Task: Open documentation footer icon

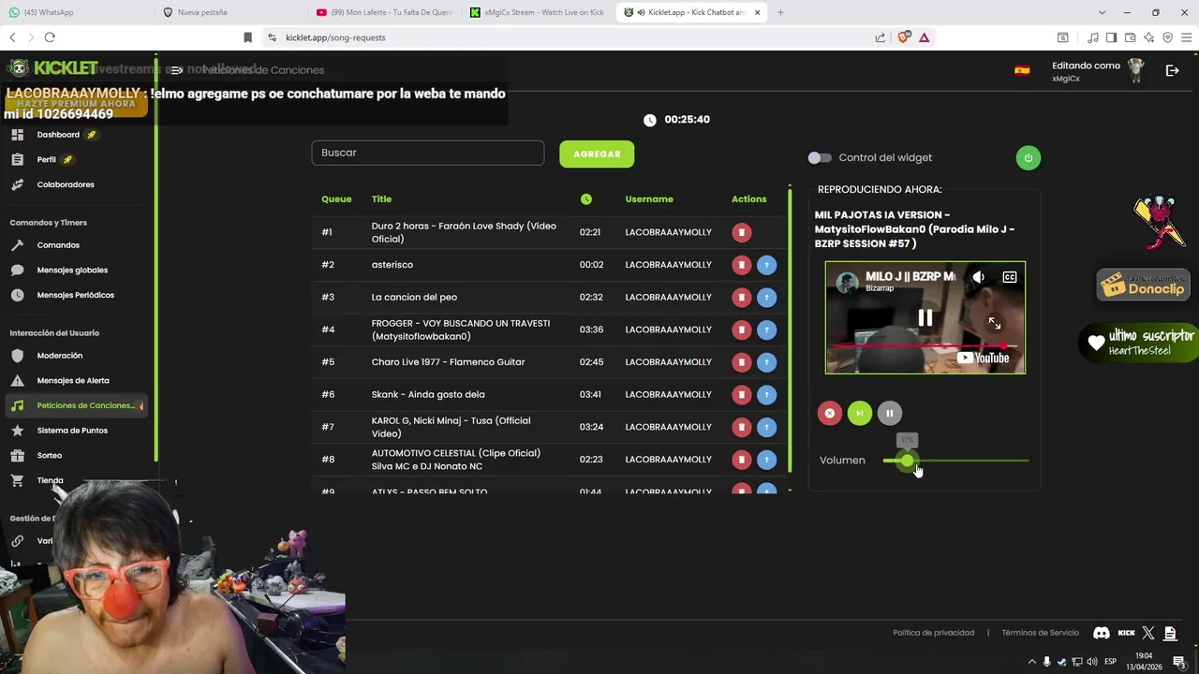Action: tap(1171, 633)
